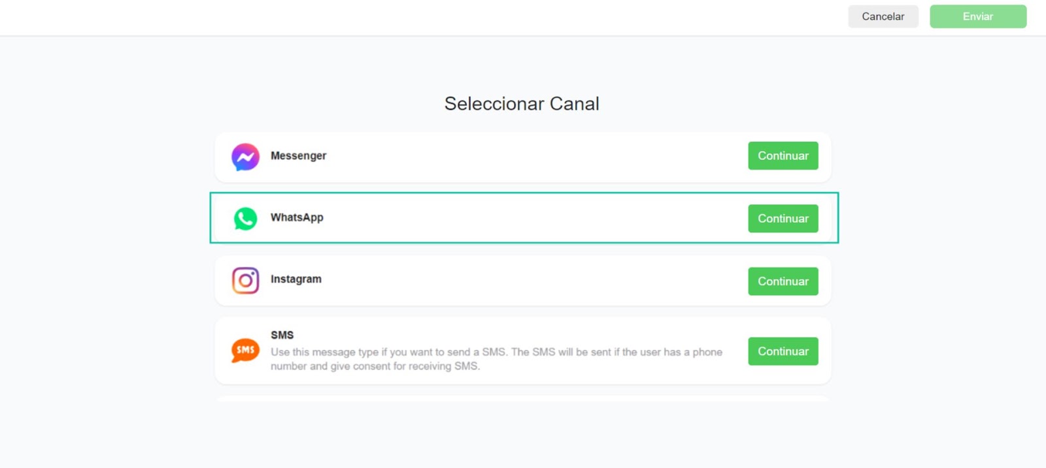Click the Cancelar button
The image size is (1046, 468).
(883, 16)
